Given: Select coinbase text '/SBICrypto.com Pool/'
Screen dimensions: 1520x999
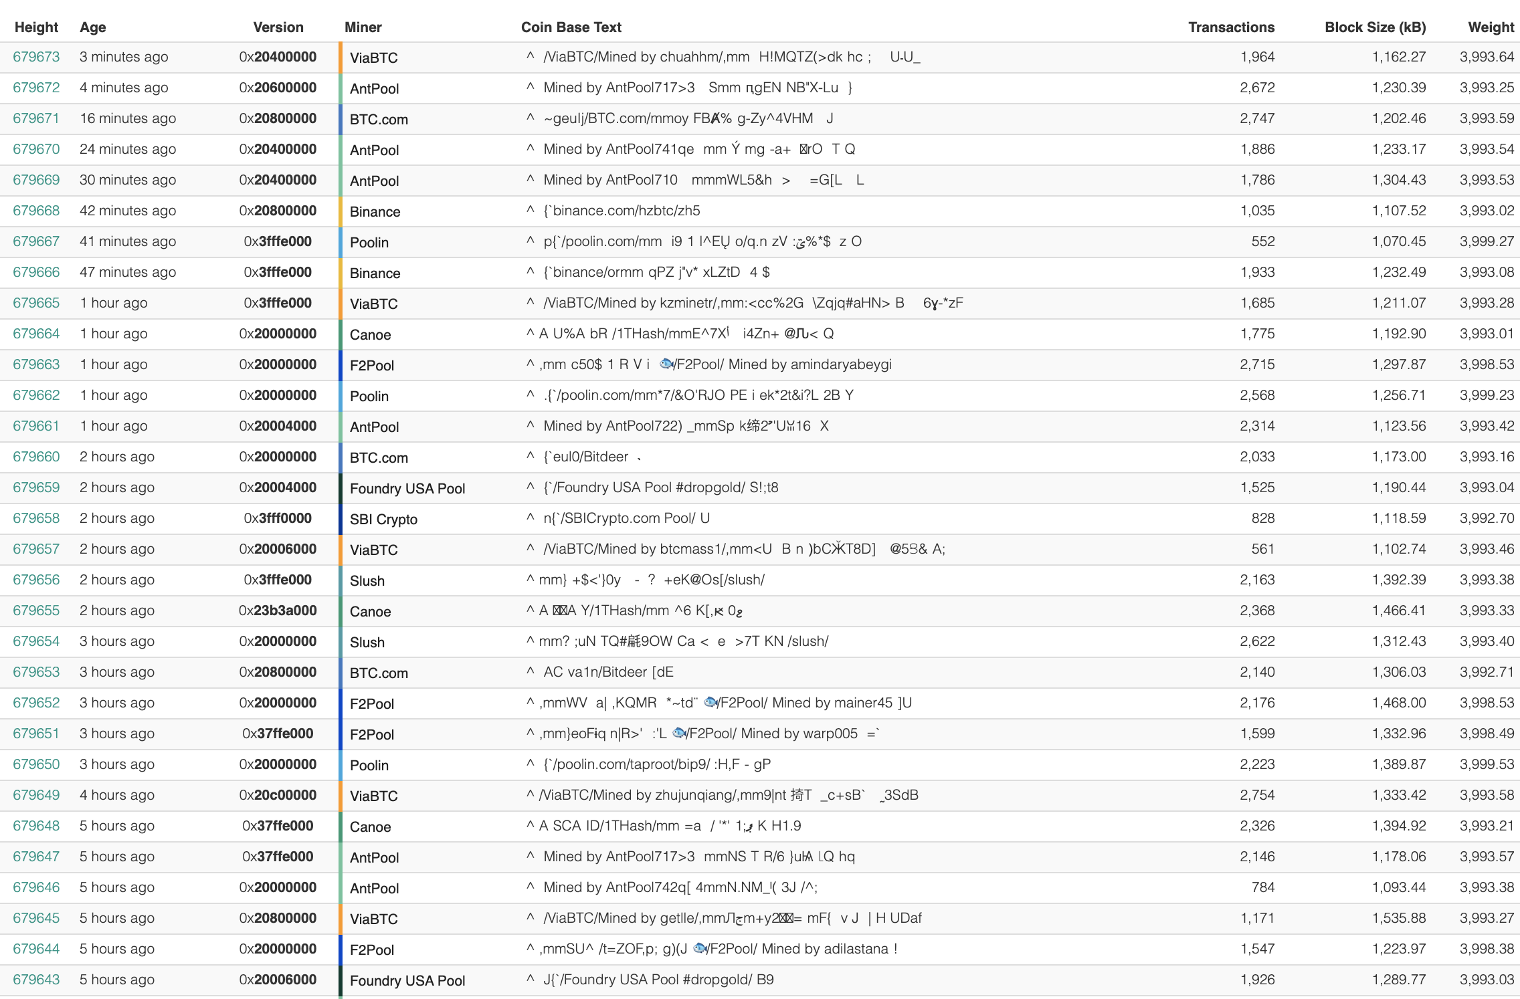Looking at the screenshot, I should (x=618, y=518).
